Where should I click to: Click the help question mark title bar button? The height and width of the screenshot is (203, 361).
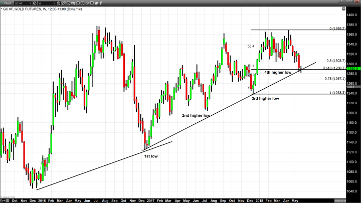click(x=340, y=2)
